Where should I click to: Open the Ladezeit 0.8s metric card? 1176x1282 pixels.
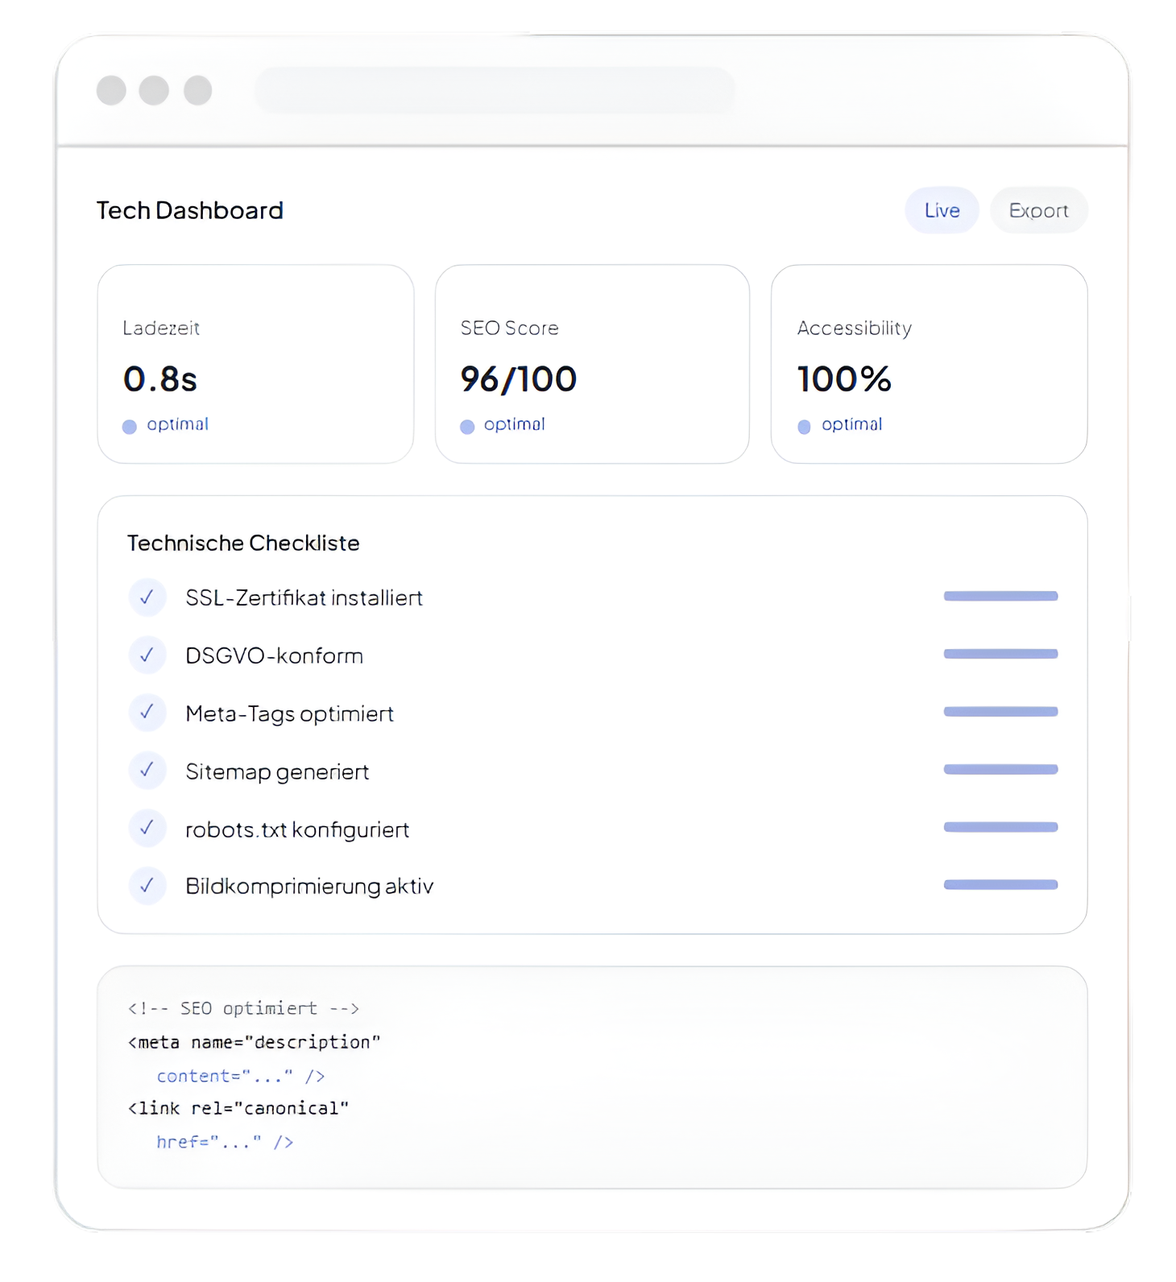pyautogui.click(x=255, y=364)
